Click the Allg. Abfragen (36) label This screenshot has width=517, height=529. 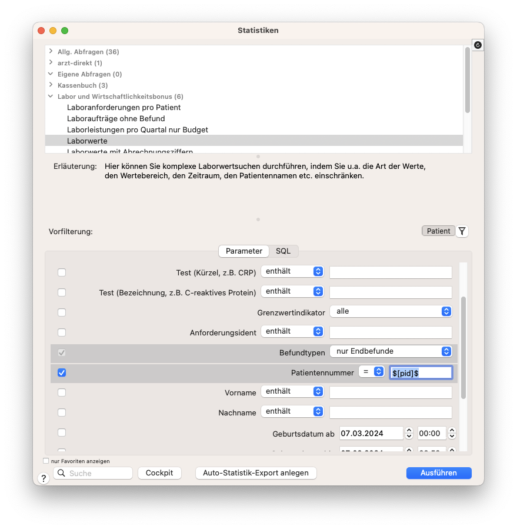click(x=88, y=52)
